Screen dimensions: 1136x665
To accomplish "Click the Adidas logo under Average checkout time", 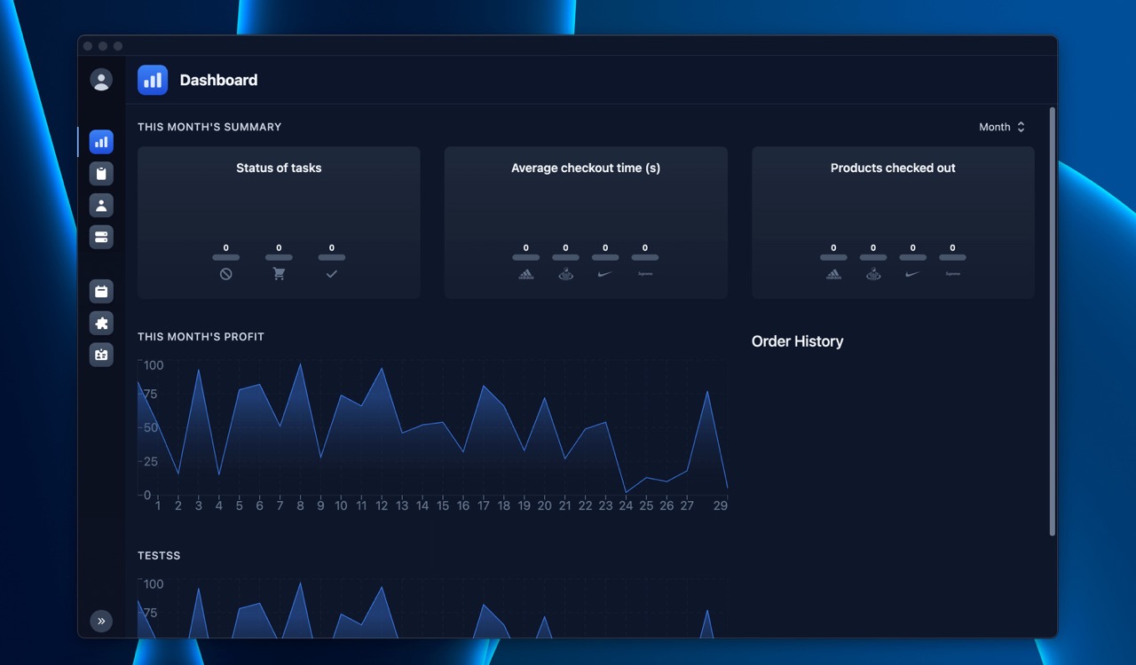I will (525, 274).
